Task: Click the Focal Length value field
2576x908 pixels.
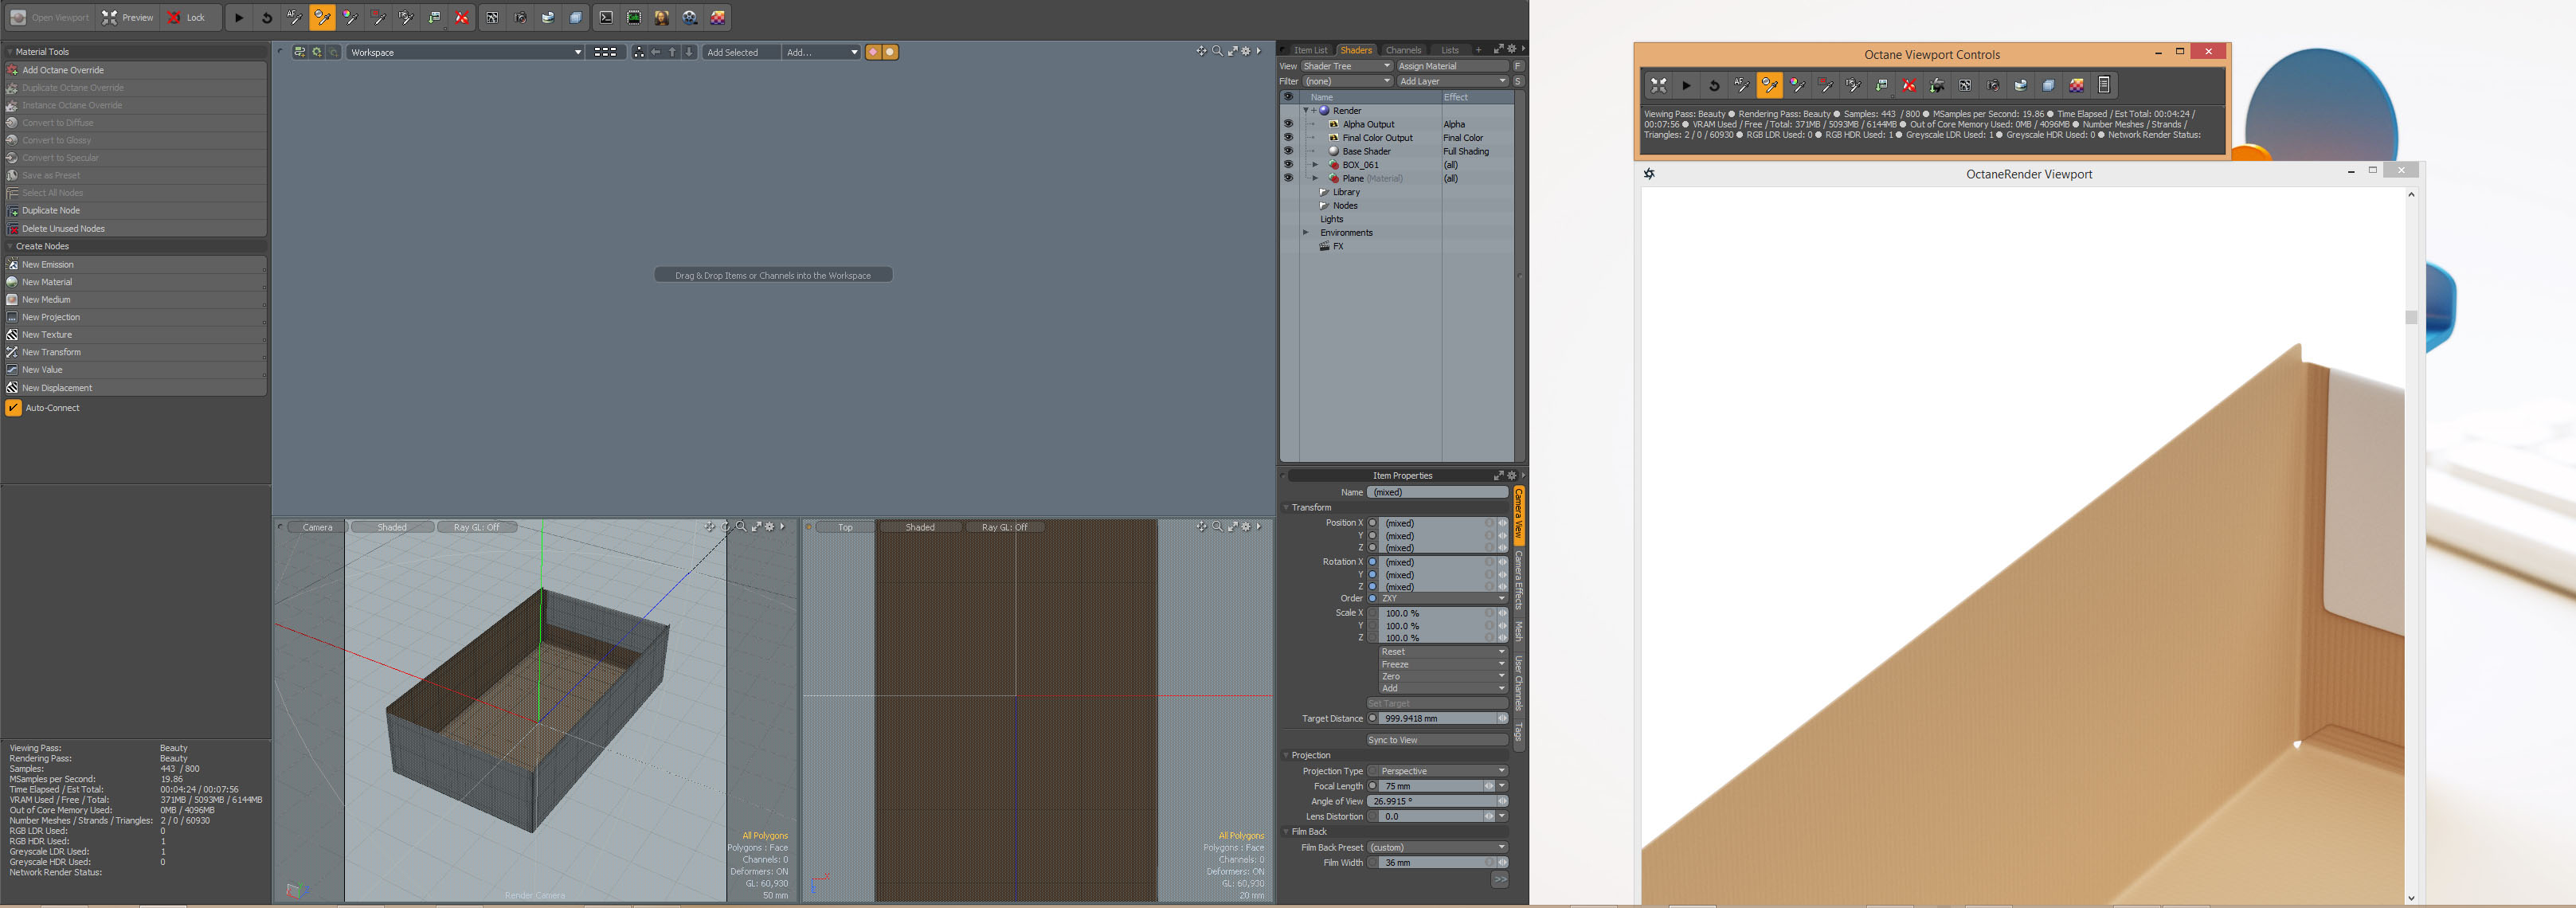Action: (x=1430, y=787)
